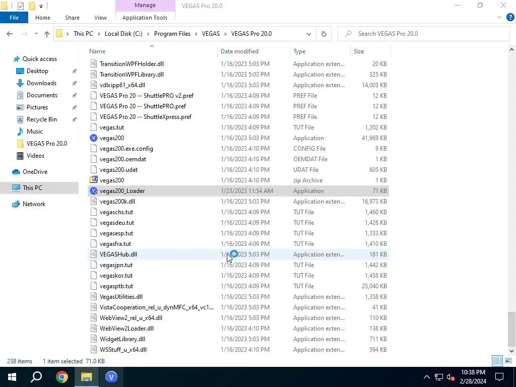This screenshot has width=516, height=387.
Task: Open Downloads folder in sidebar
Action: 41,83
